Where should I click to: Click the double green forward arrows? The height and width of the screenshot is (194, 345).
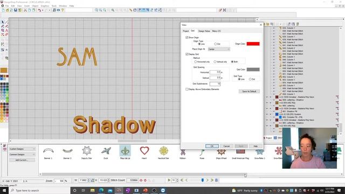212,180
